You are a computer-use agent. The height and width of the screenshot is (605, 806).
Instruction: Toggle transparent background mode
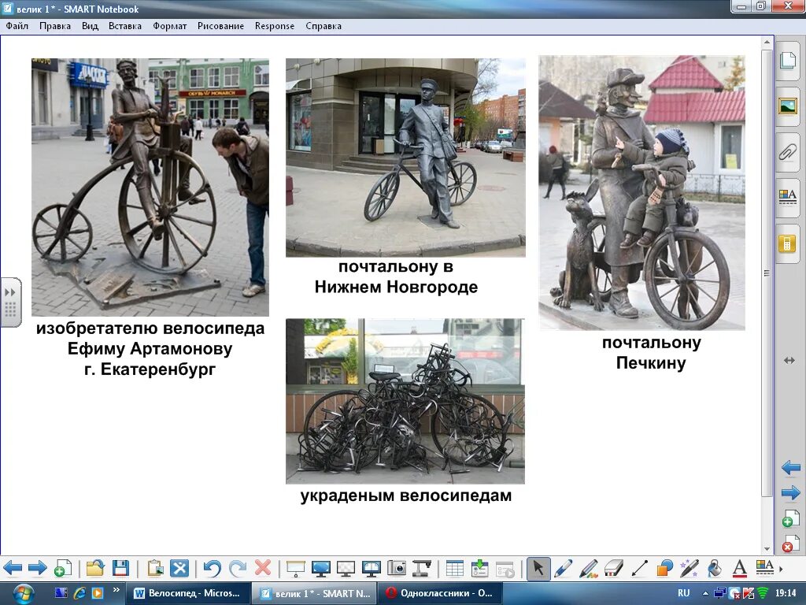coord(346,569)
